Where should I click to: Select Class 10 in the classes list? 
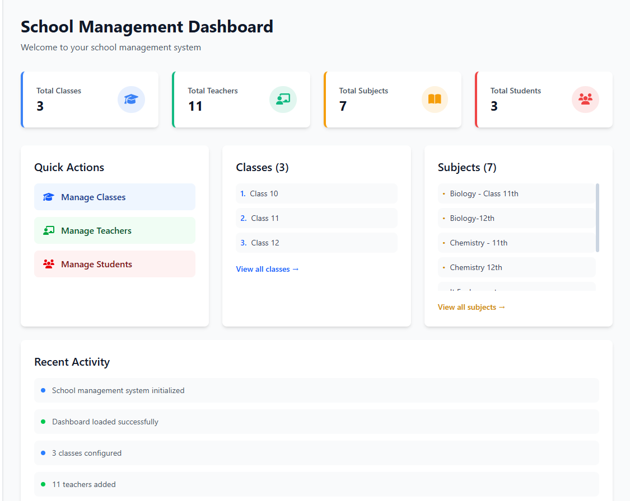click(316, 193)
